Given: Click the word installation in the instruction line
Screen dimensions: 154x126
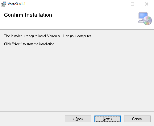Looking at the screenshot, I should tap(47, 44).
